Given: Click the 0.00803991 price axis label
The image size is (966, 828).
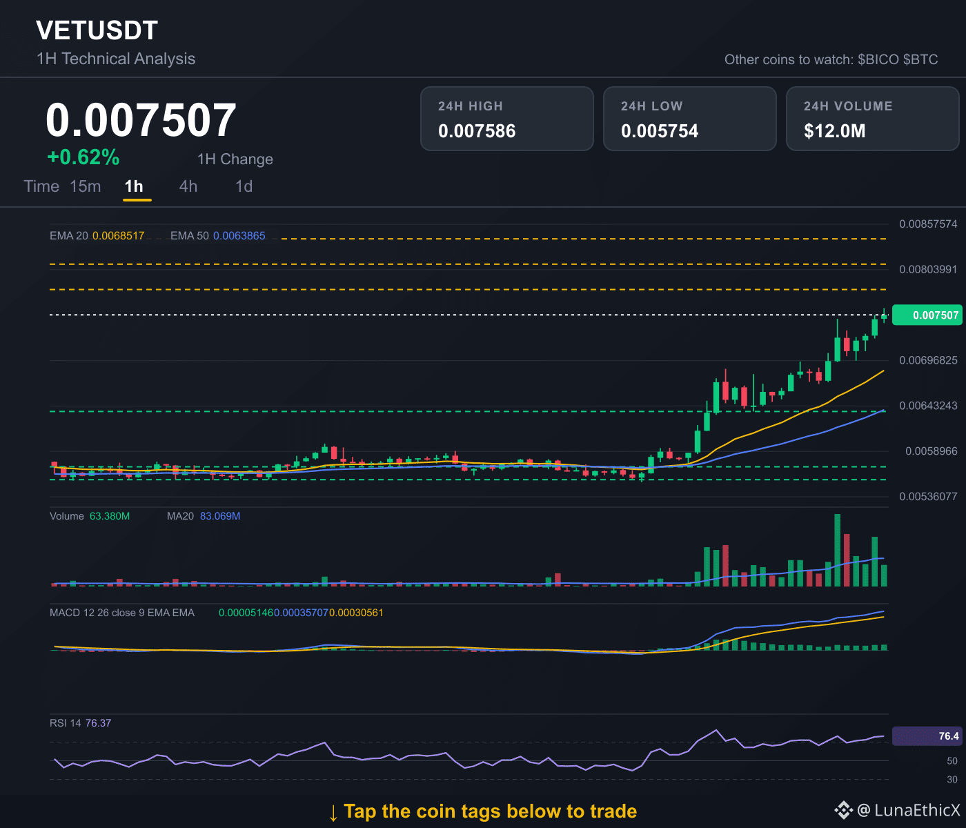Looking at the screenshot, I should 928,269.
